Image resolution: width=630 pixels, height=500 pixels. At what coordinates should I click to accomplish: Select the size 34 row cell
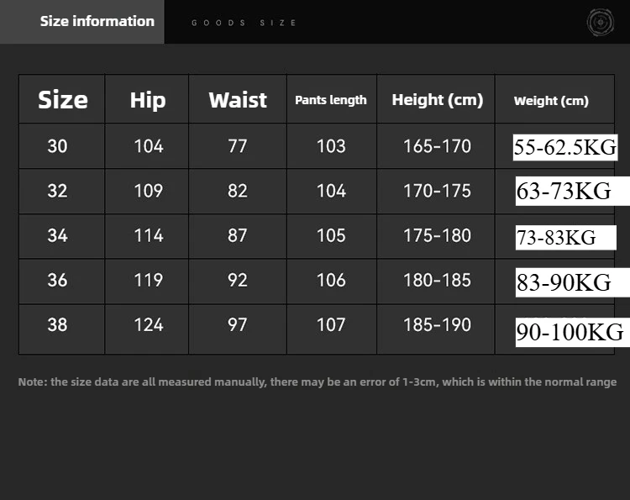coord(57,235)
